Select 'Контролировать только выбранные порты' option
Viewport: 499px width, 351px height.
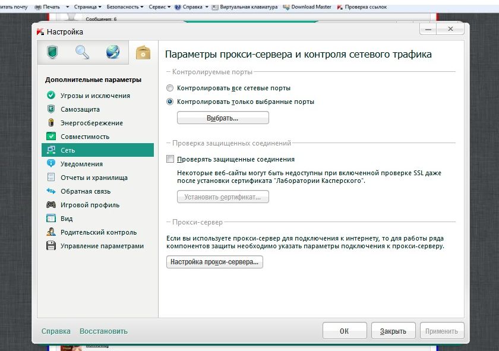point(170,102)
